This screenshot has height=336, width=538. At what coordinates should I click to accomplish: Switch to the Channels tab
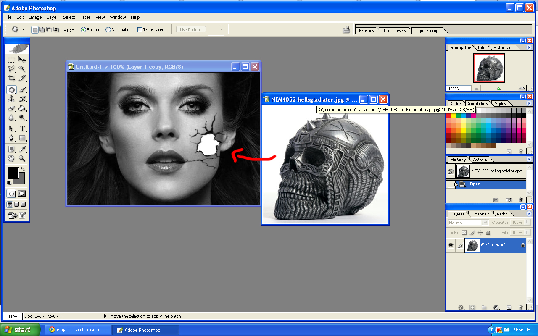(x=480, y=214)
